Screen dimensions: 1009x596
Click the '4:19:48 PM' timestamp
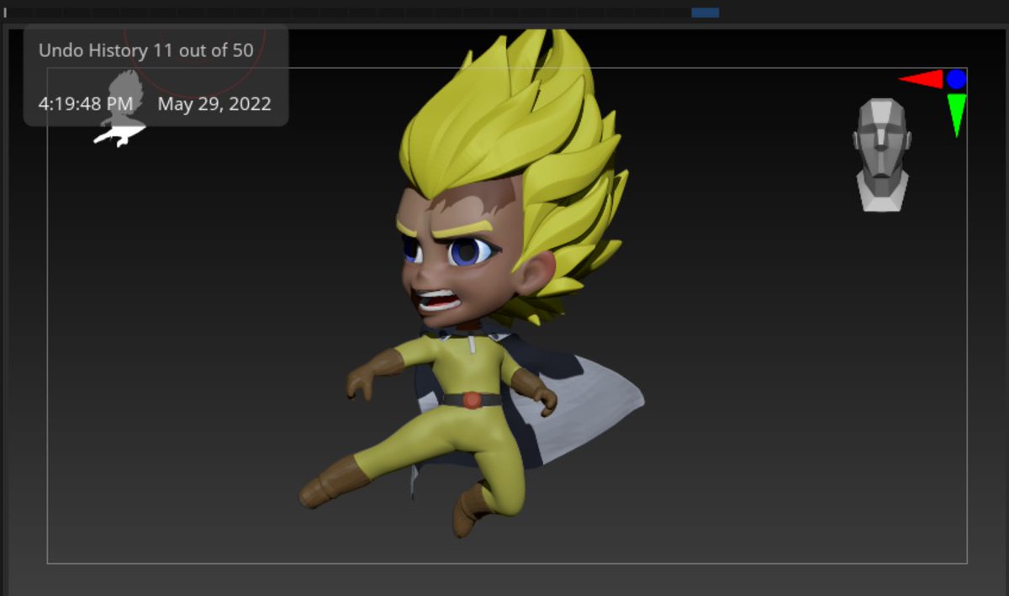pyautogui.click(x=86, y=104)
